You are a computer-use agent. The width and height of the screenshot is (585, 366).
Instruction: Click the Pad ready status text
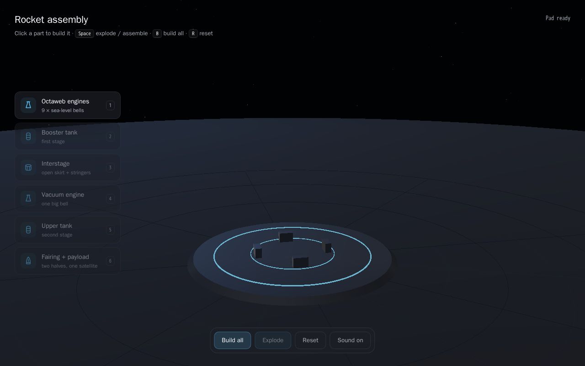[558, 18]
